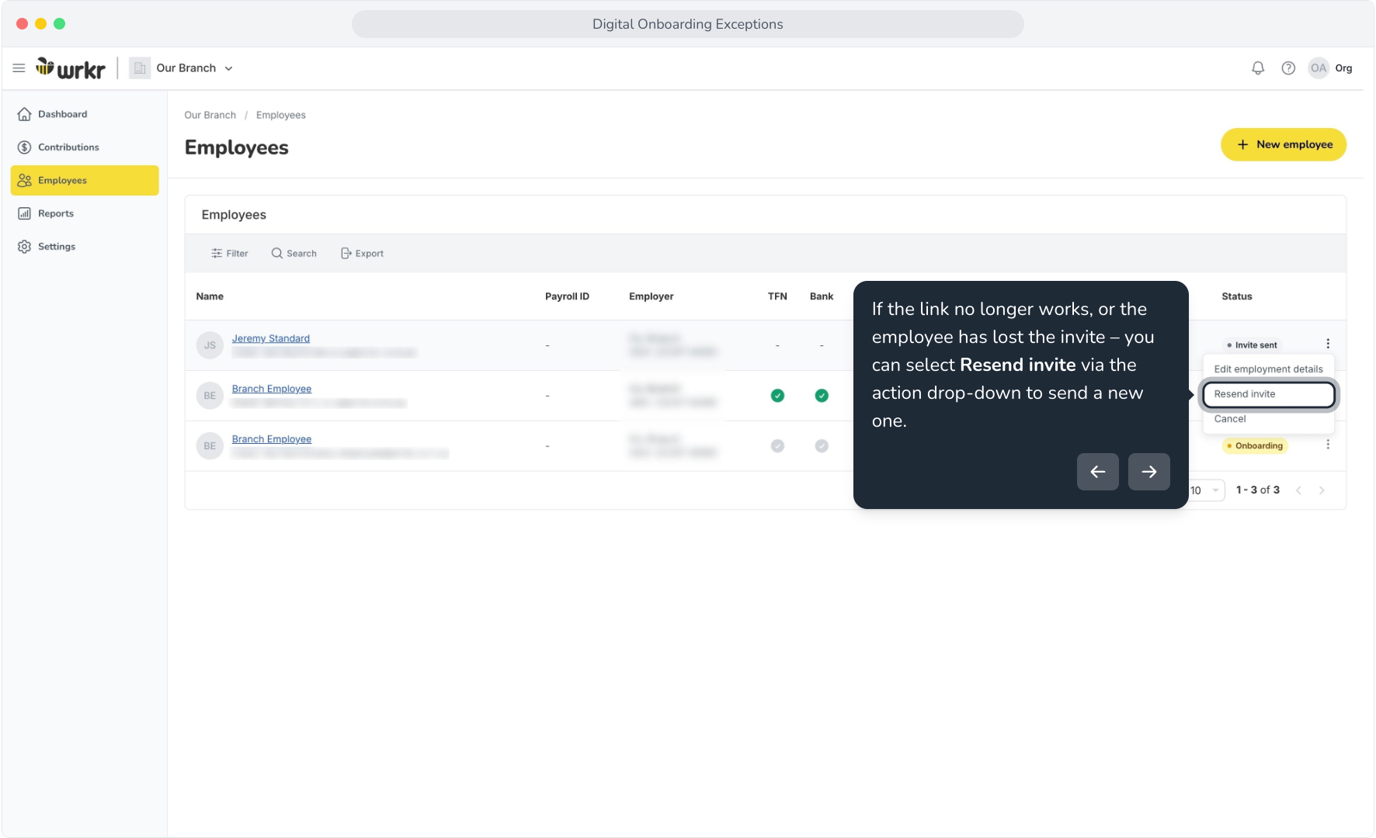The height and width of the screenshot is (838, 1376).
Task: Click the Bank column header
Action: pyautogui.click(x=822, y=296)
